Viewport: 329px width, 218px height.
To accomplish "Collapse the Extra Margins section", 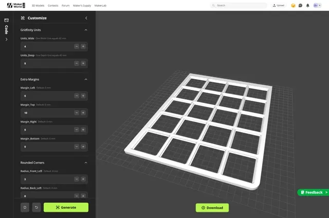I will tap(86, 79).
